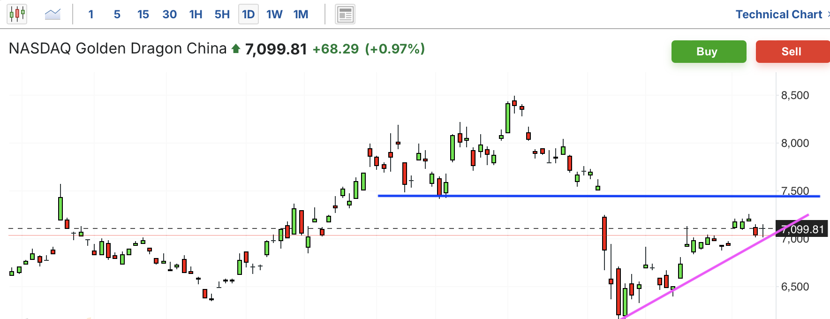Click the (+0.97%) percent change
This screenshot has width=830, height=319.
click(x=395, y=49)
